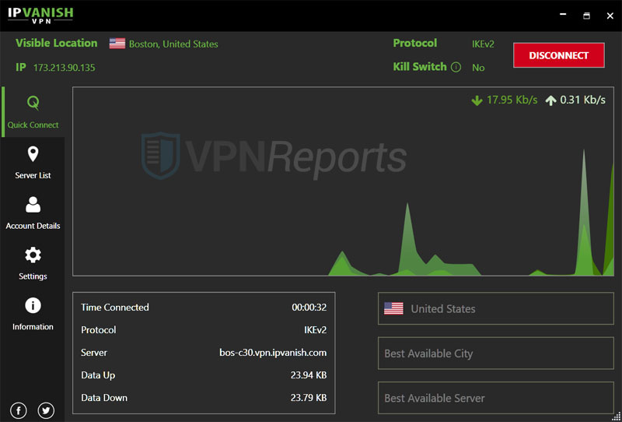
Task: Click the Time Connected value 00:00:32
Action: [x=309, y=308]
